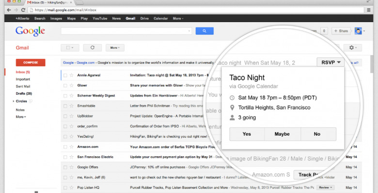RSVP No to Taco Night
Image resolution: width=378 pixels, height=193 pixels.
318,134
